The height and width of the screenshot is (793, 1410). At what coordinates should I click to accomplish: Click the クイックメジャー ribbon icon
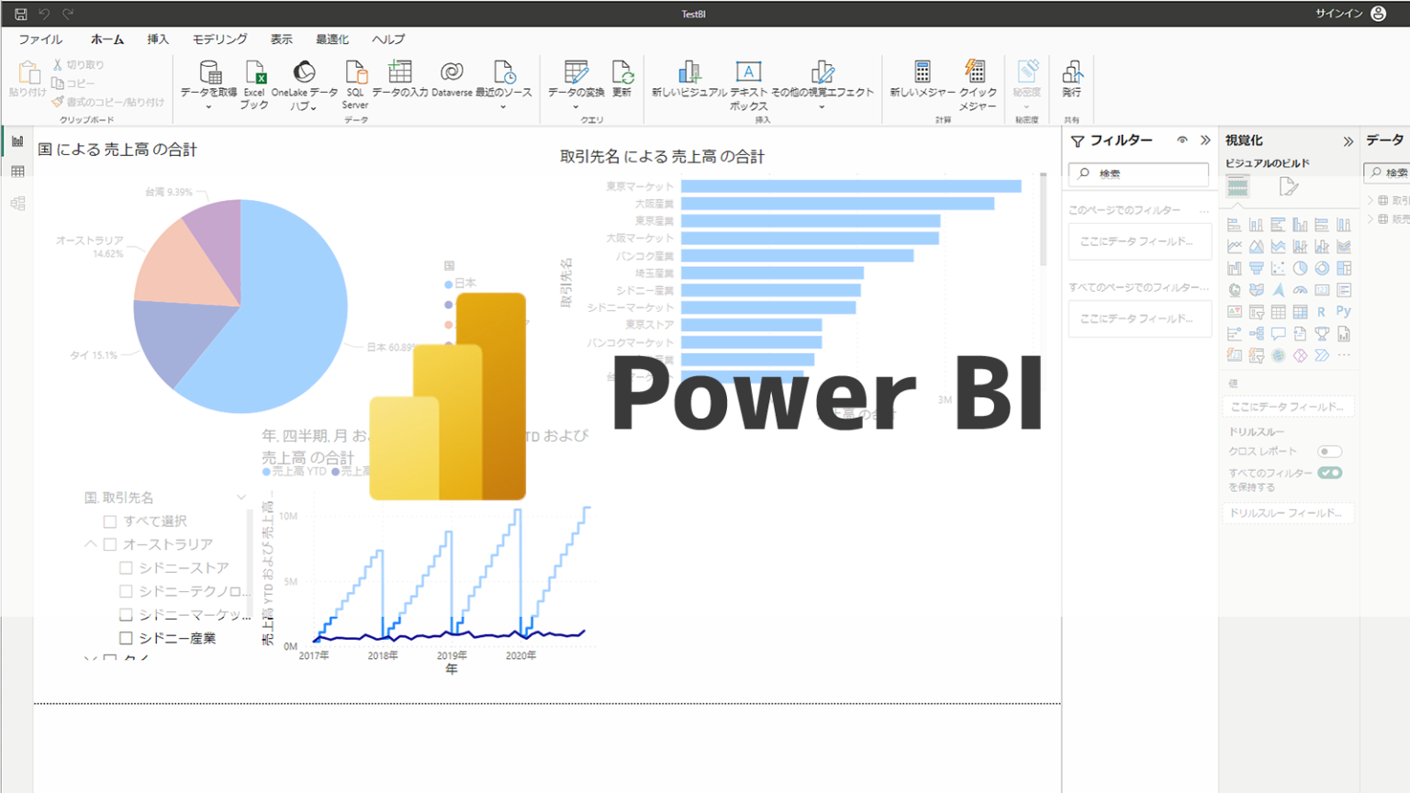pos(976,83)
